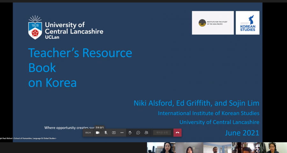
Task: Hang up with the red phone button
Action: point(177,133)
